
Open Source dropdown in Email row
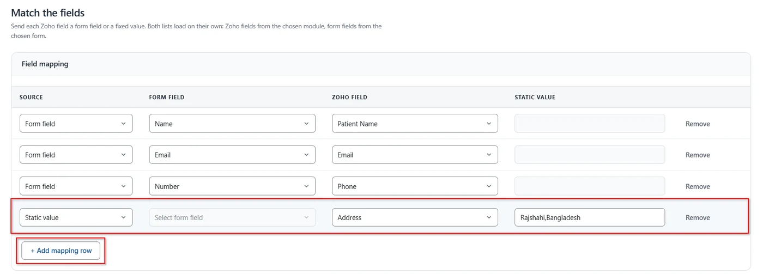pyautogui.click(x=76, y=155)
